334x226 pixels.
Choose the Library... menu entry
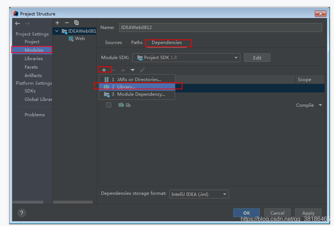click(x=137, y=87)
